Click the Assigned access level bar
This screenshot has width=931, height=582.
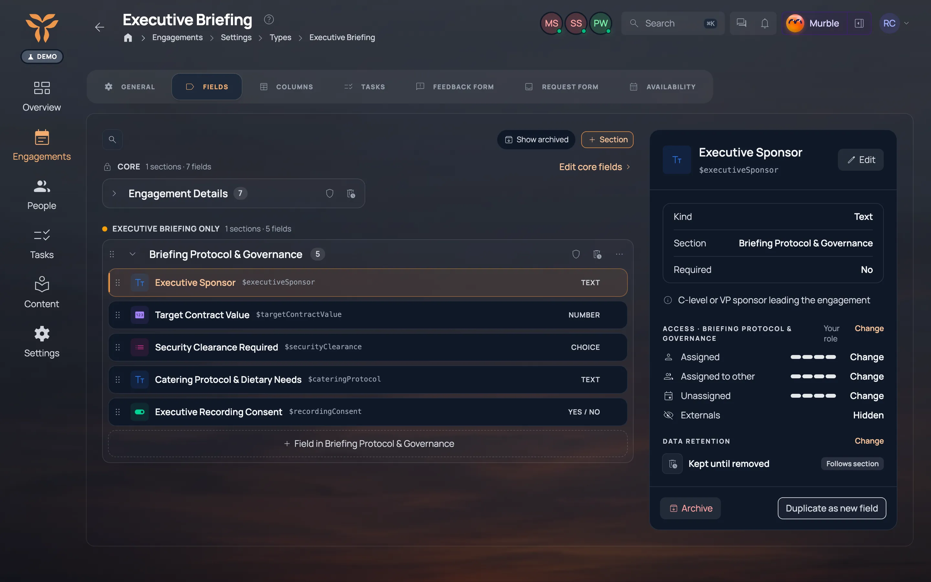813,357
